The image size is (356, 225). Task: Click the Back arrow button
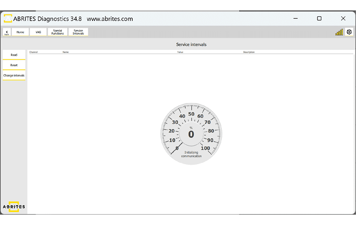pos(6,32)
